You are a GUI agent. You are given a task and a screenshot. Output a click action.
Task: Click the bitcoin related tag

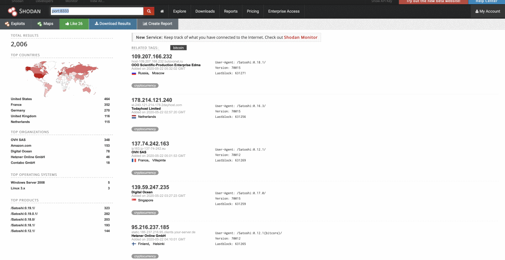point(178,48)
